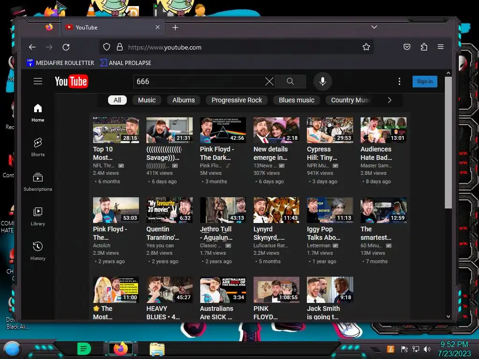Click the Firefox address bar URL
The image size is (479, 359).
(165, 47)
